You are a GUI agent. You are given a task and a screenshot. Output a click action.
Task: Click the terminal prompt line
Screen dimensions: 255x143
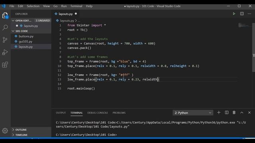(x=86, y=135)
